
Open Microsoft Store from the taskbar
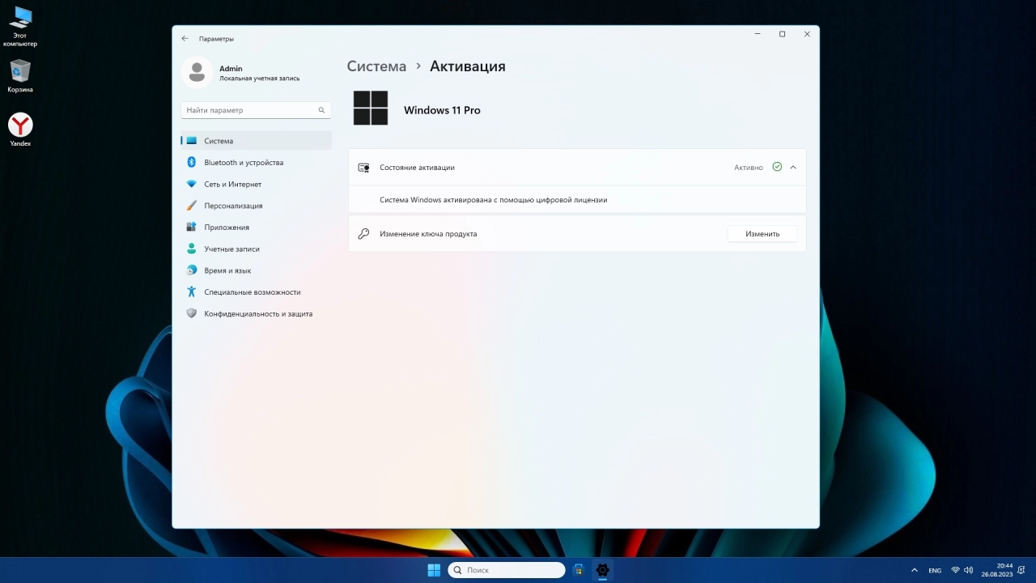pyautogui.click(x=579, y=570)
